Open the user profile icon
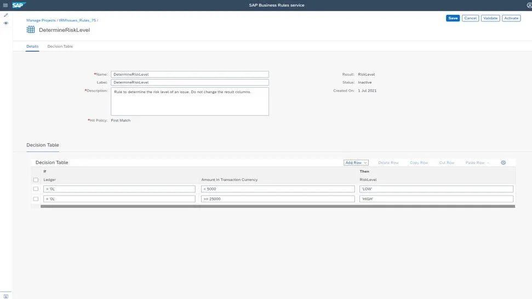532x299 pixels. pos(528,5)
